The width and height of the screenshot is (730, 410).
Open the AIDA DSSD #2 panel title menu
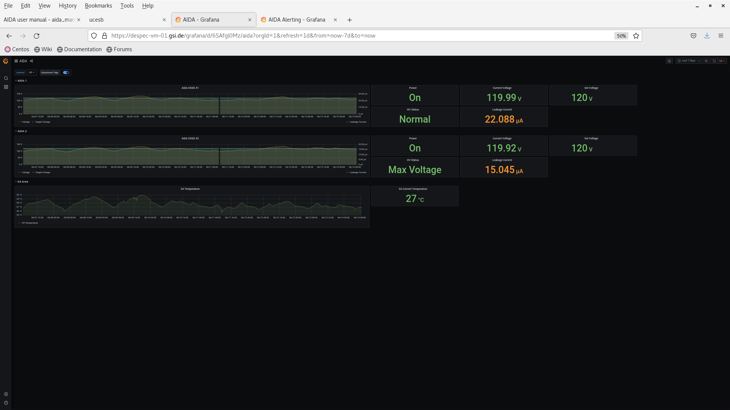190,138
